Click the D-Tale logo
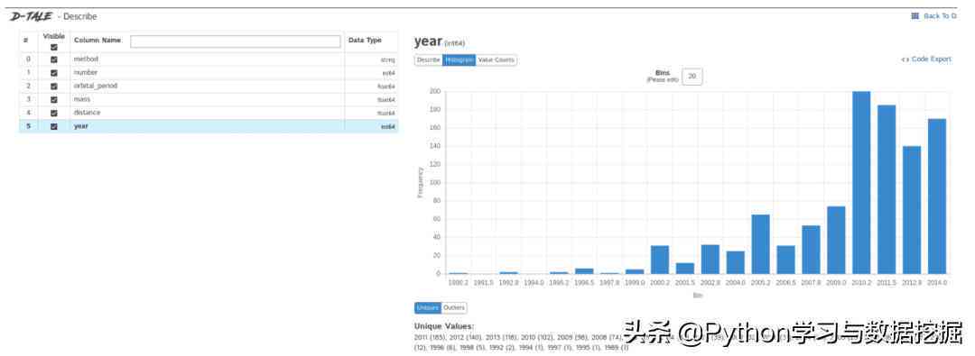 point(31,16)
